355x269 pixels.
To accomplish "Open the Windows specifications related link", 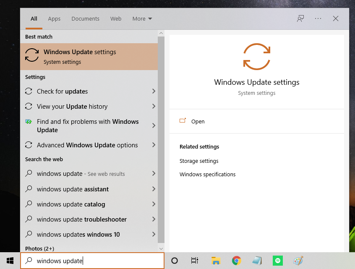I will point(207,174).
